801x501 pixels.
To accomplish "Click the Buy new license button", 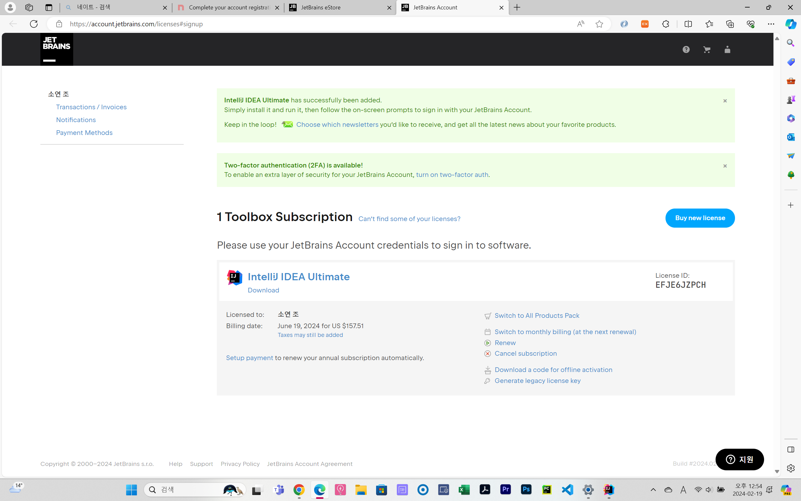I will click(x=700, y=218).
